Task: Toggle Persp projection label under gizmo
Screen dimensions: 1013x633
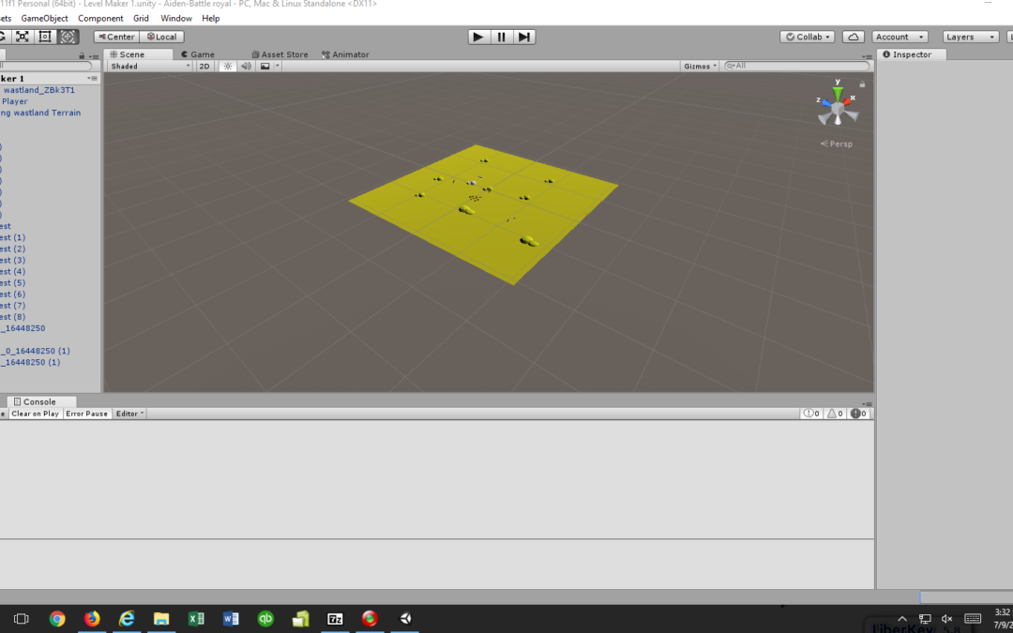Action: click(x=837, y=144)
